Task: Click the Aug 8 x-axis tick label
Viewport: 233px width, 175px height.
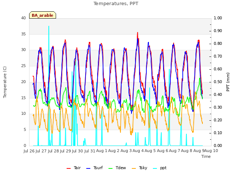Action: click(187, 151)
